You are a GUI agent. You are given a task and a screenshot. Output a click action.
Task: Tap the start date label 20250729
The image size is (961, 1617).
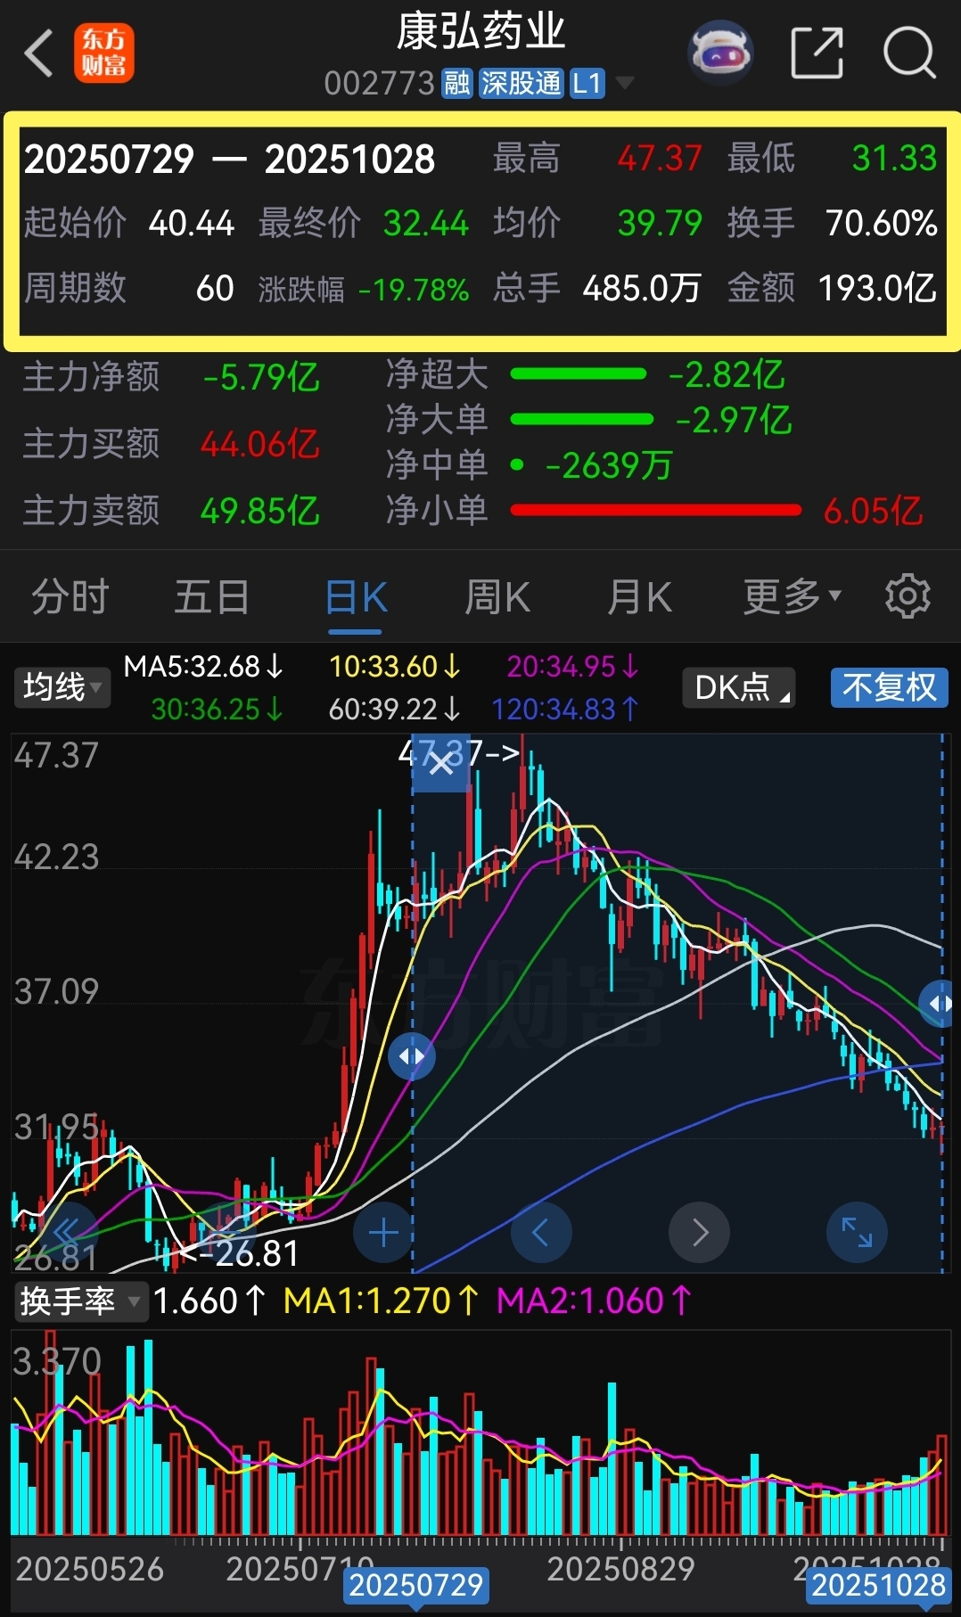(x=415, y=1584)
